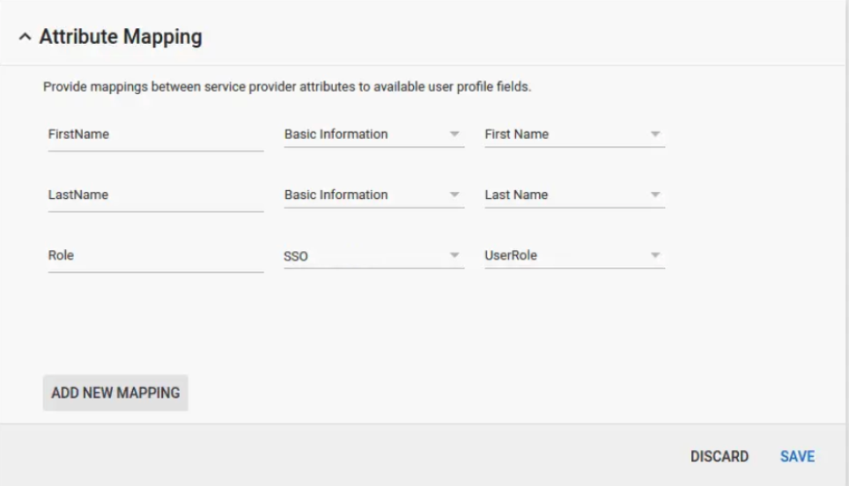This screenshot has width=849, height=486.
Task: Click the arrow icon beside UserRole
Action: 654,256
